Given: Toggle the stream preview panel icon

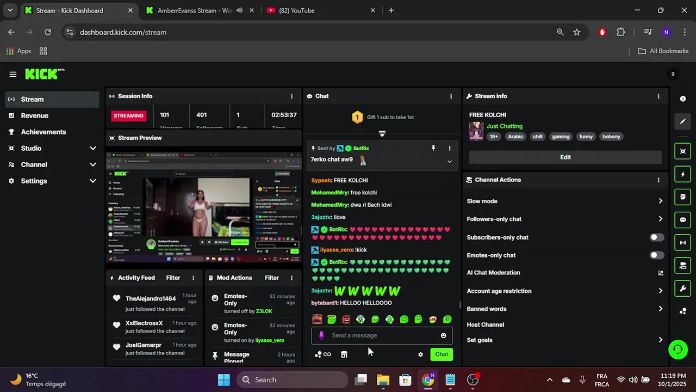Looking at the screenshot, I should pyautogui.click(x=683, y=151).
